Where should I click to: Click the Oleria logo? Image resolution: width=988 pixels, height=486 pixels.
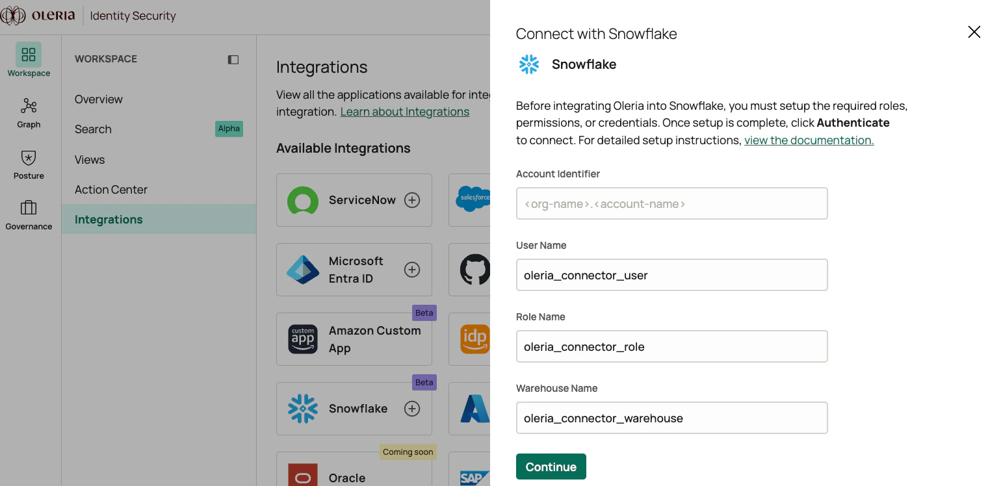click(38, 16)
